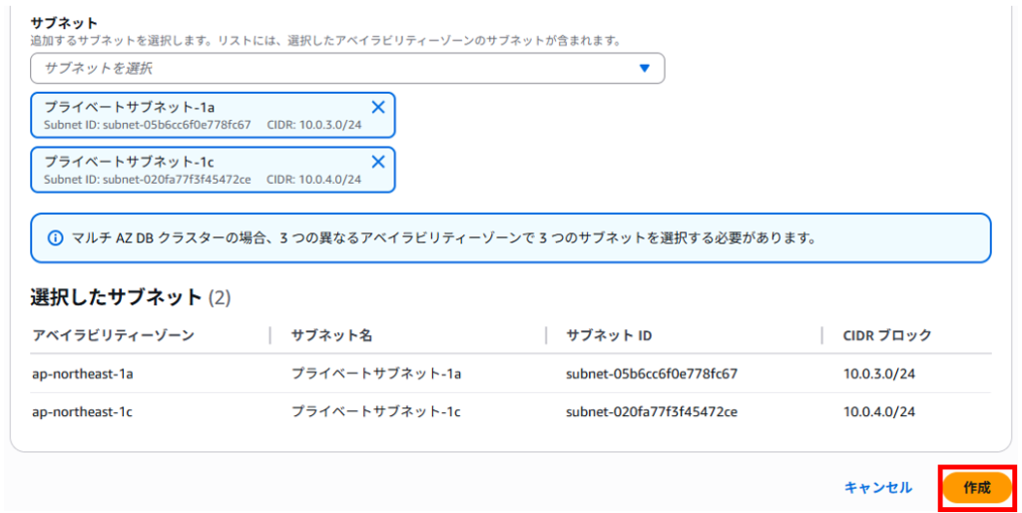
Task: Click the info icon in the Multi-AZ notice
Action: pos(56,238)
